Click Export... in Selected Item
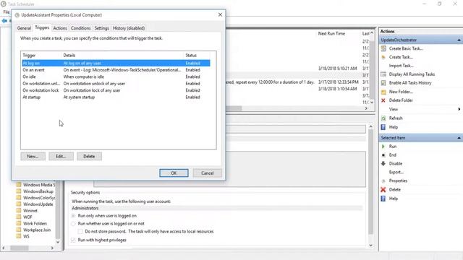The image size is (463, 260). pos(396,172)
